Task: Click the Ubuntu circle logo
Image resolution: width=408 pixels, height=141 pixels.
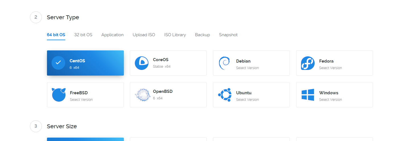Action: 225,95
